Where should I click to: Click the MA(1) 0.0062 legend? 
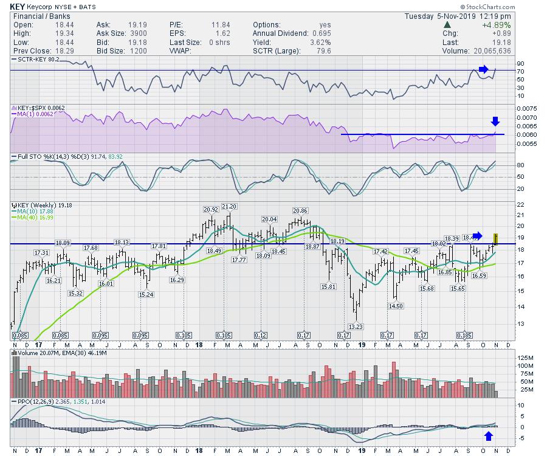pyautogui.click(x=32, y=114)
